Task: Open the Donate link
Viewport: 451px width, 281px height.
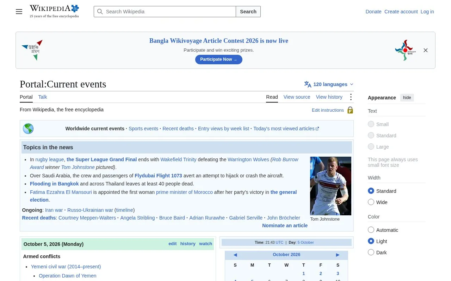Action: [x=373, y=12]
